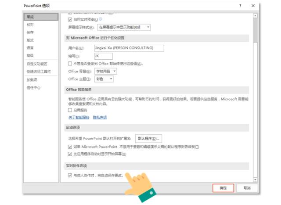Viewport: 281px width, 205px height.
Task: Check the always use these values checkbox
Action: 70,64
